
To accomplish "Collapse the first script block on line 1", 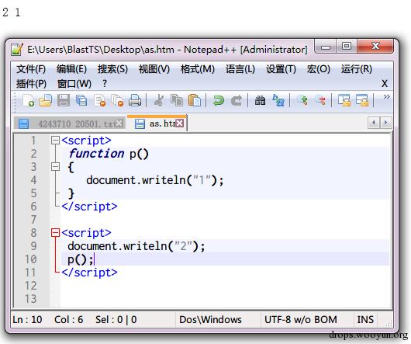I will click(x=55, y=141).
